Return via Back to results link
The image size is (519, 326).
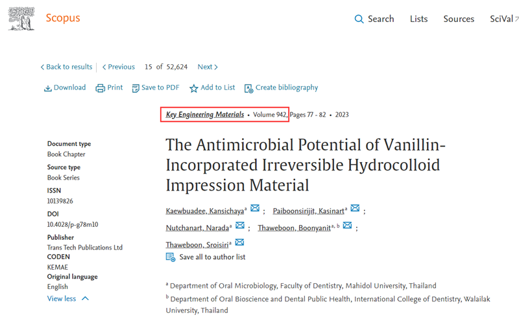66,67
